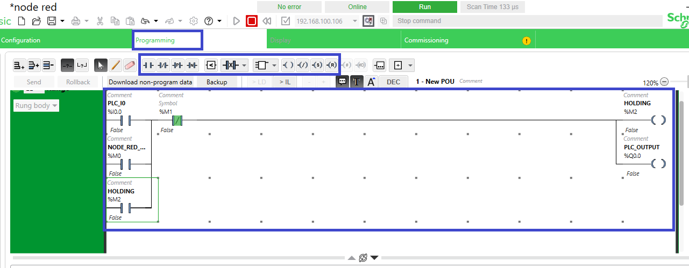Insert a rising edge contact
Viewport: 689px width, 268px height.
(177, 65)
